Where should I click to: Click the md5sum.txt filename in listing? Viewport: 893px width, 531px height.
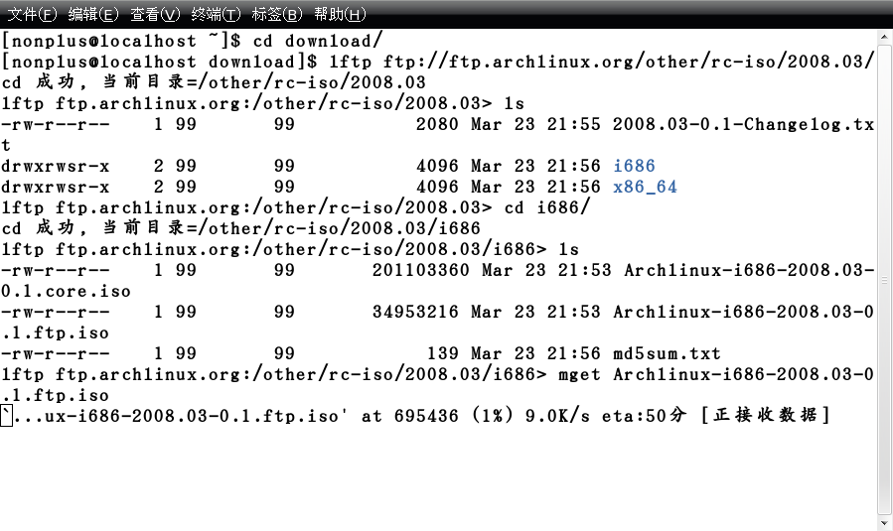point(667,353)
